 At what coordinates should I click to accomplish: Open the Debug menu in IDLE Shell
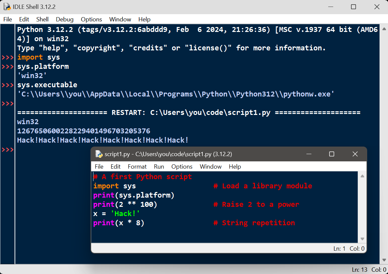(64, 19)
